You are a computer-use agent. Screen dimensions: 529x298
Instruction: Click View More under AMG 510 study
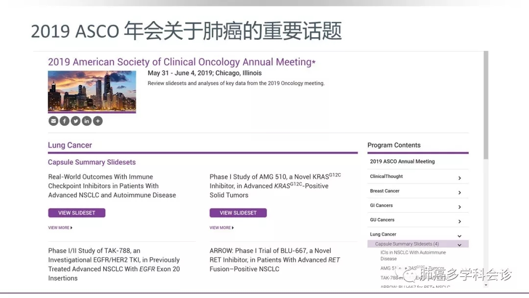[221, 228]
